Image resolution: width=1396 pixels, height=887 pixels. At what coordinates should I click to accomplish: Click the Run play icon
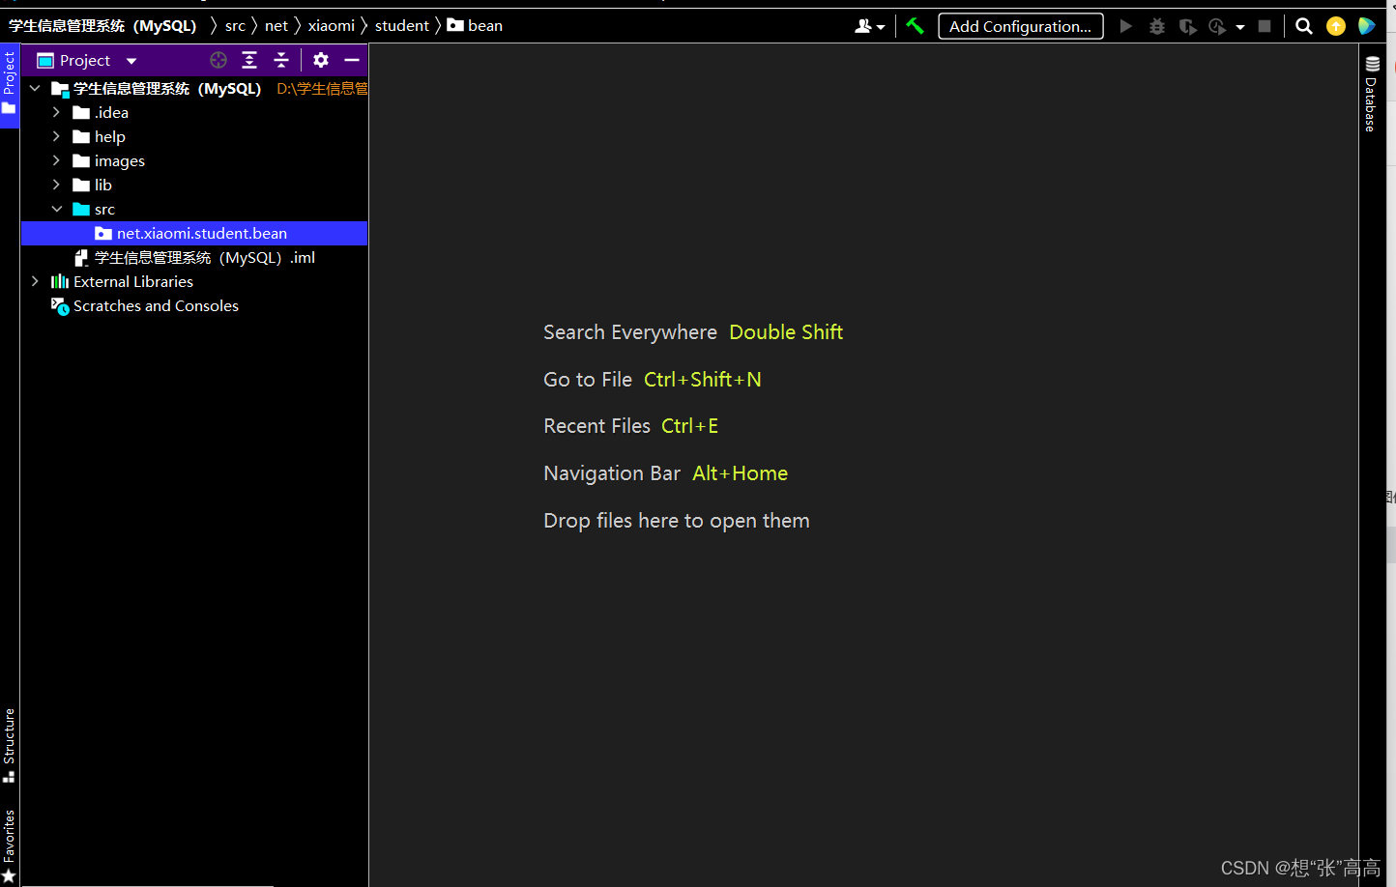click(x=1125, y=26)
